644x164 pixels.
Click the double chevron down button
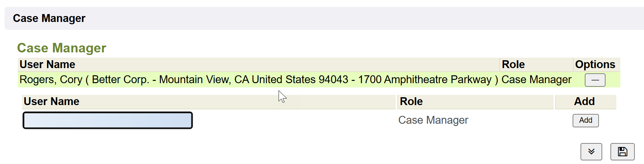591,152
